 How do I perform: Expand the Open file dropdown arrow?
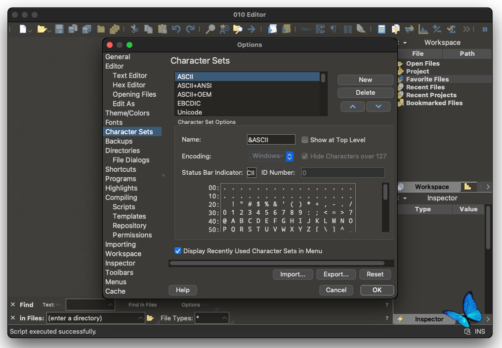coord(49,31)
